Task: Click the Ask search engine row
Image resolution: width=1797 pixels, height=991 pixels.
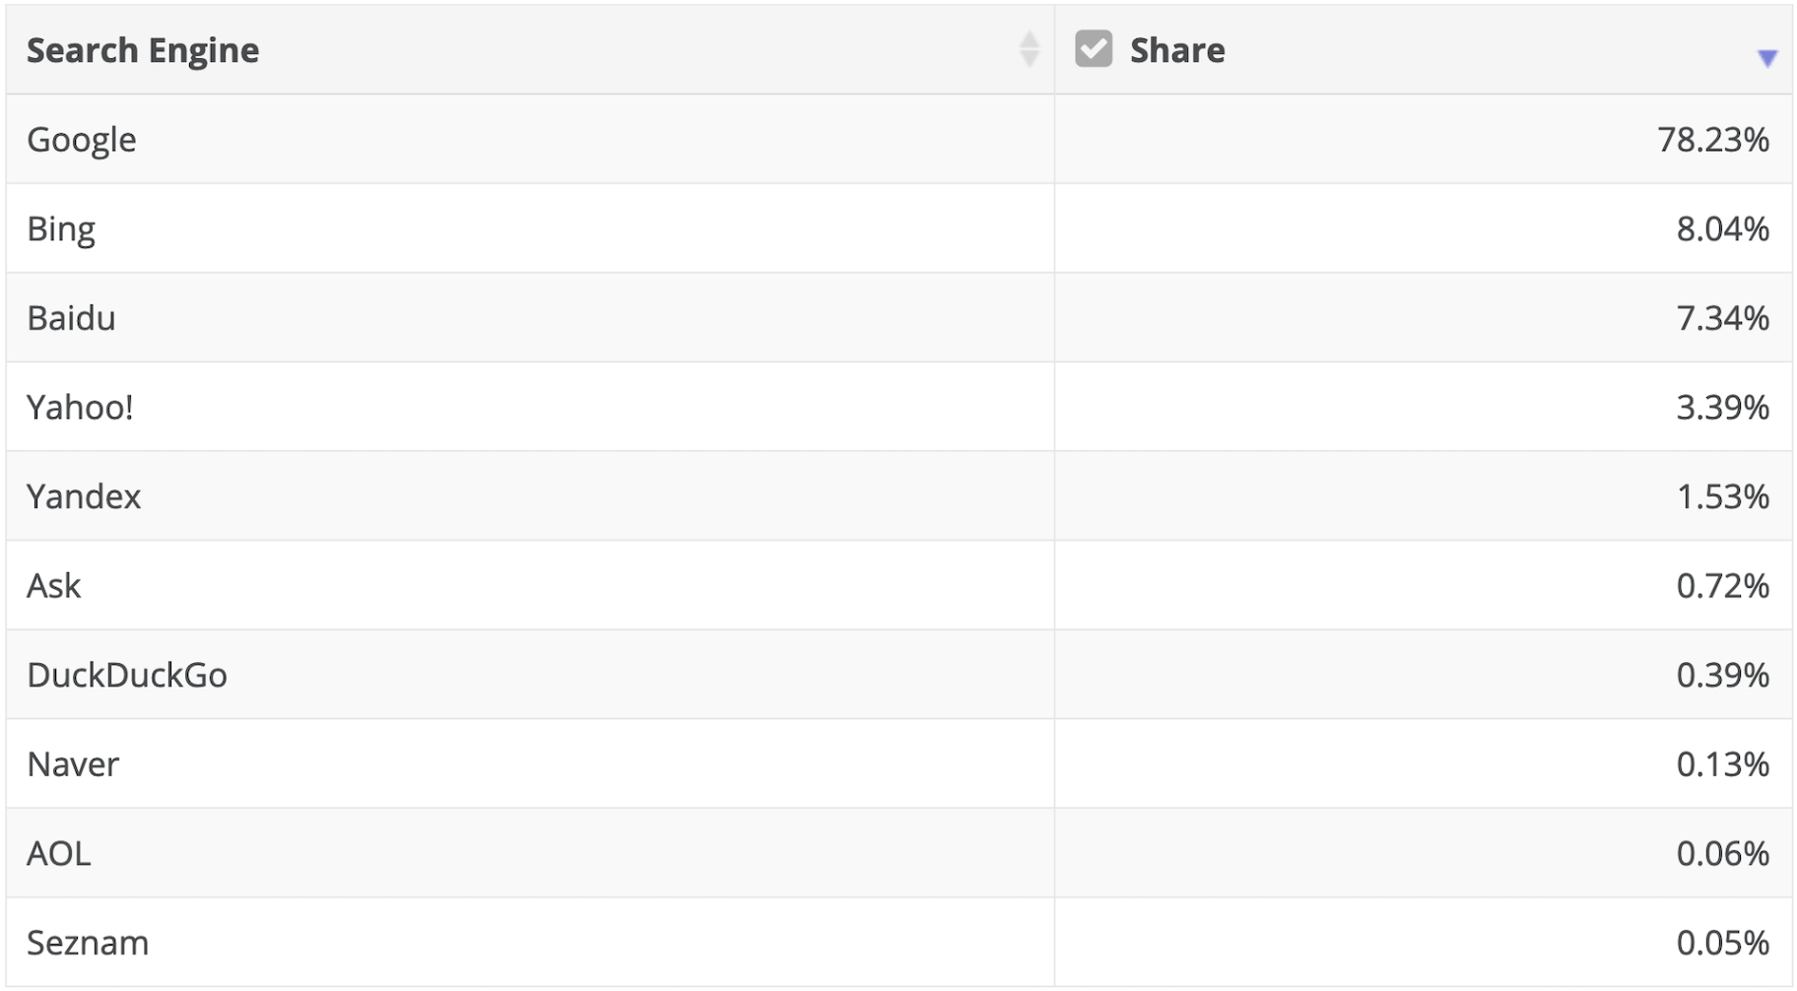Action: click(54, 586)
